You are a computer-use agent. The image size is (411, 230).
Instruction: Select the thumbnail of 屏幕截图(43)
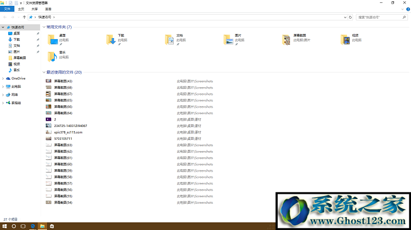pos(49,81)
